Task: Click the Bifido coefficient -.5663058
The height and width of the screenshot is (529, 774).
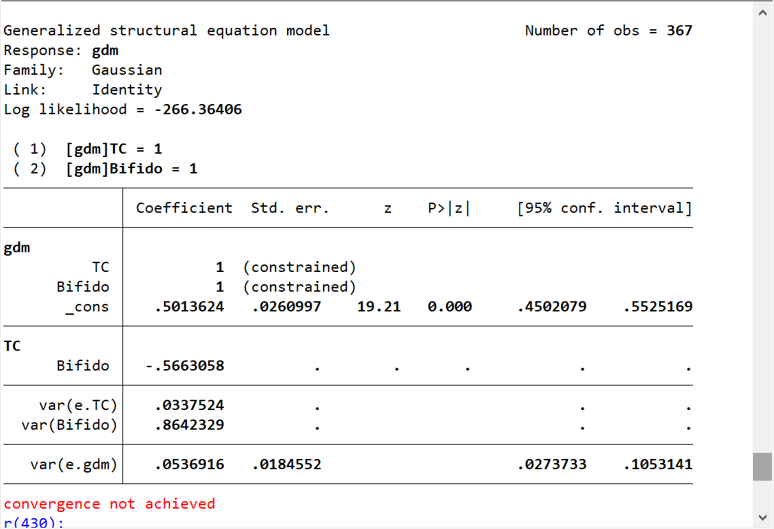Action: pyautogui.click(x=185, y=366)
